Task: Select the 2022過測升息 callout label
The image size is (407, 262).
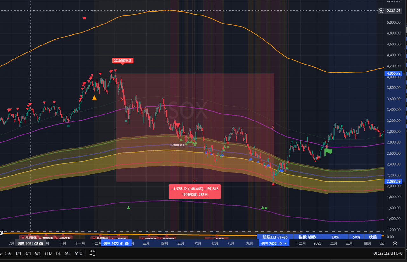Action: click(123, 60)
